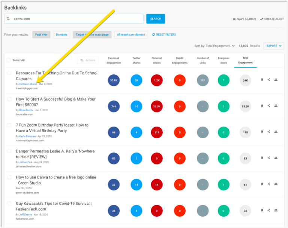Sort by Reddit Engagements column
This screenshot has width=288, height=228.
click(180, 60)
